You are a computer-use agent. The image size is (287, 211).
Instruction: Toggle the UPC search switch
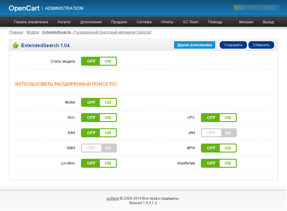click(219, 118)
